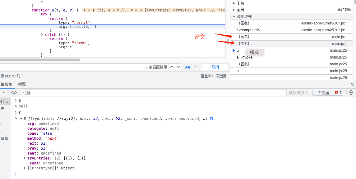Go to next search match arrow

click(x=178, y=67)
